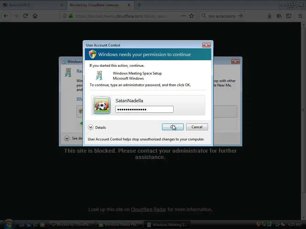The image size is (306, 229).
Task: Click the search go arrow
Action: [240, 16]
